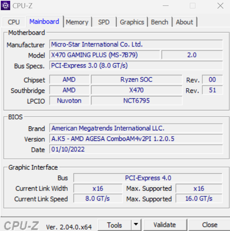
Task: Click the NCT6795 LPCIO model field
Action: 137,101
